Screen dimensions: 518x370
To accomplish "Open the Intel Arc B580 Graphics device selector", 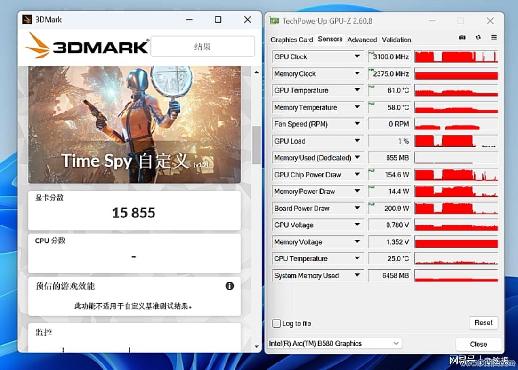I will (334, 344).
